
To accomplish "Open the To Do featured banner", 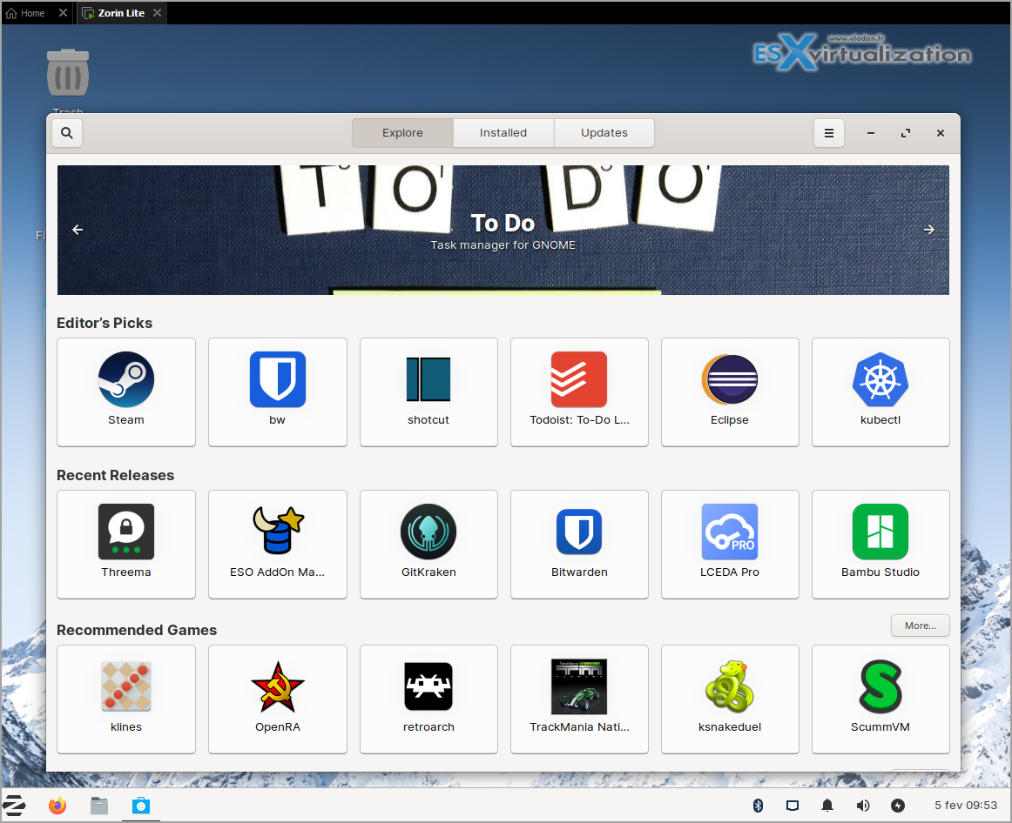I will click(503, 230).
